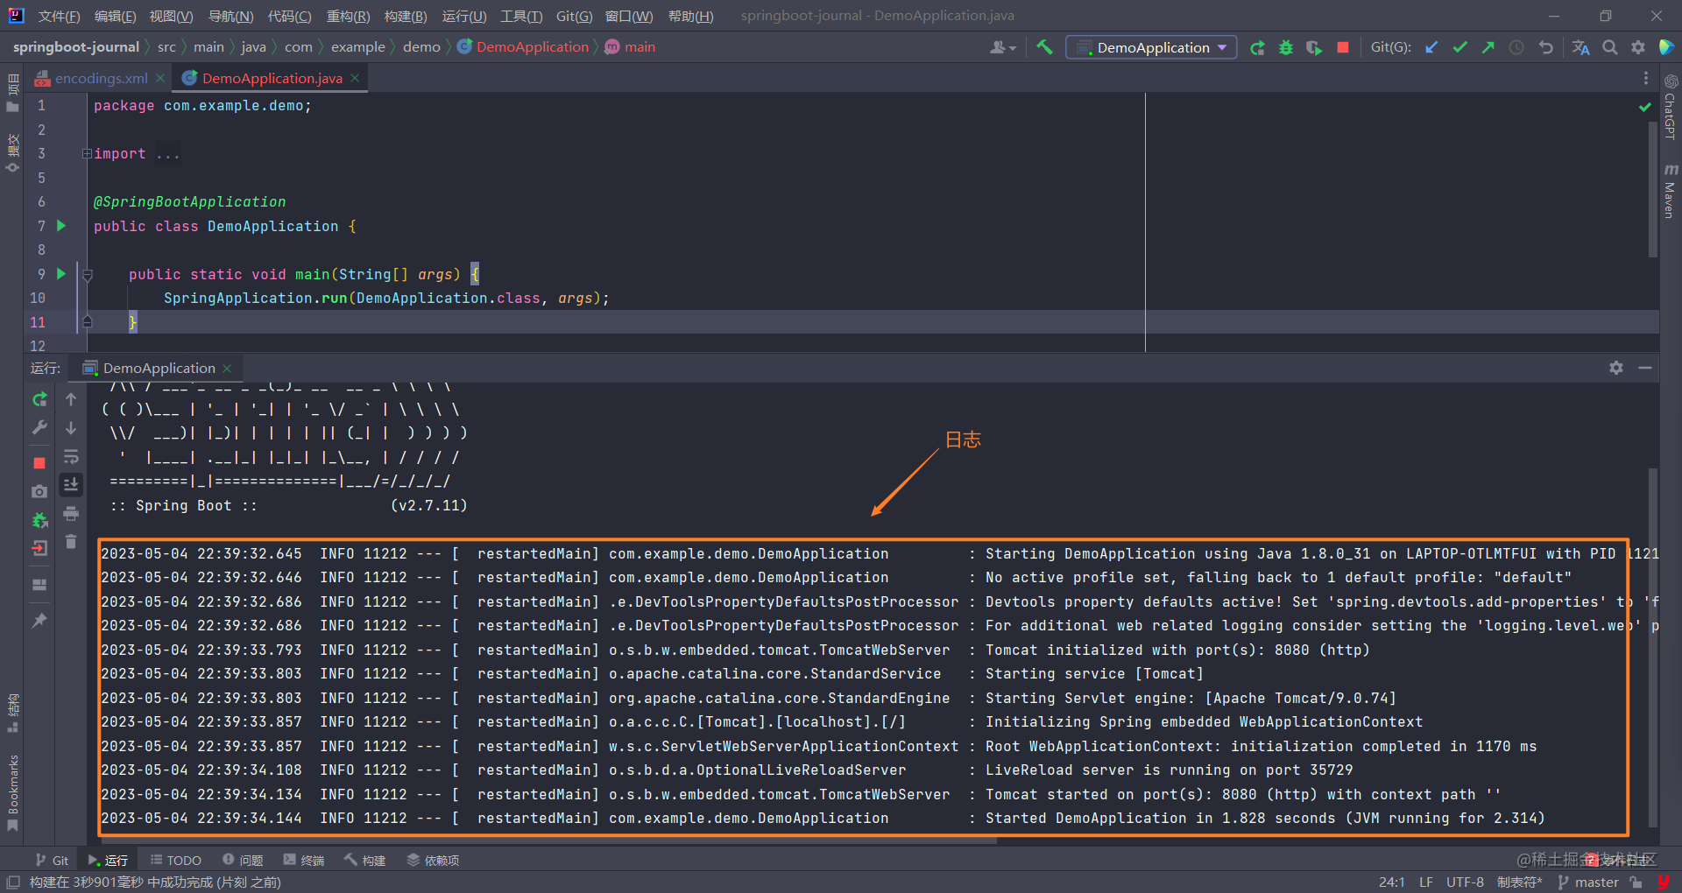
Task: Open the 构建(B) menu
Action: (x=405, y=16)
